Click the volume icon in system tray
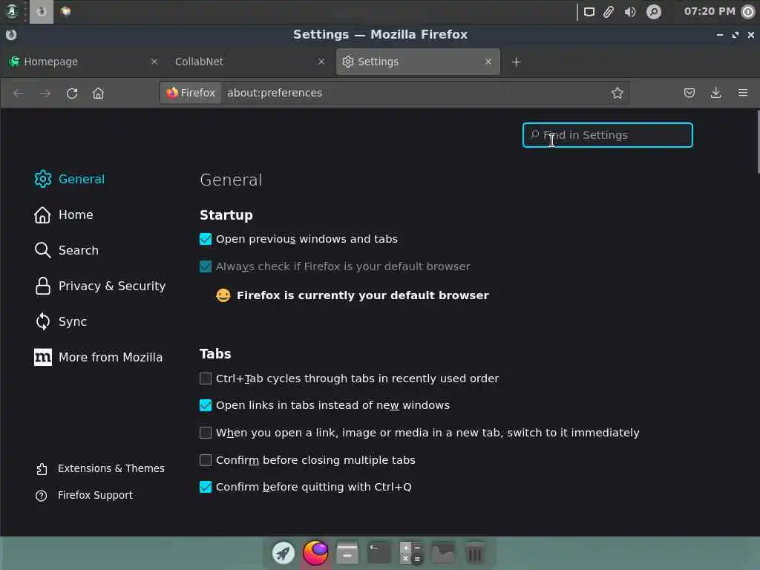 tap(630, 12)
